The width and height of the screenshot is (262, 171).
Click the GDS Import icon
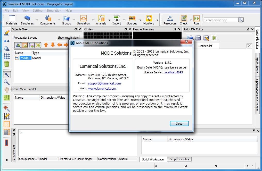117,18
